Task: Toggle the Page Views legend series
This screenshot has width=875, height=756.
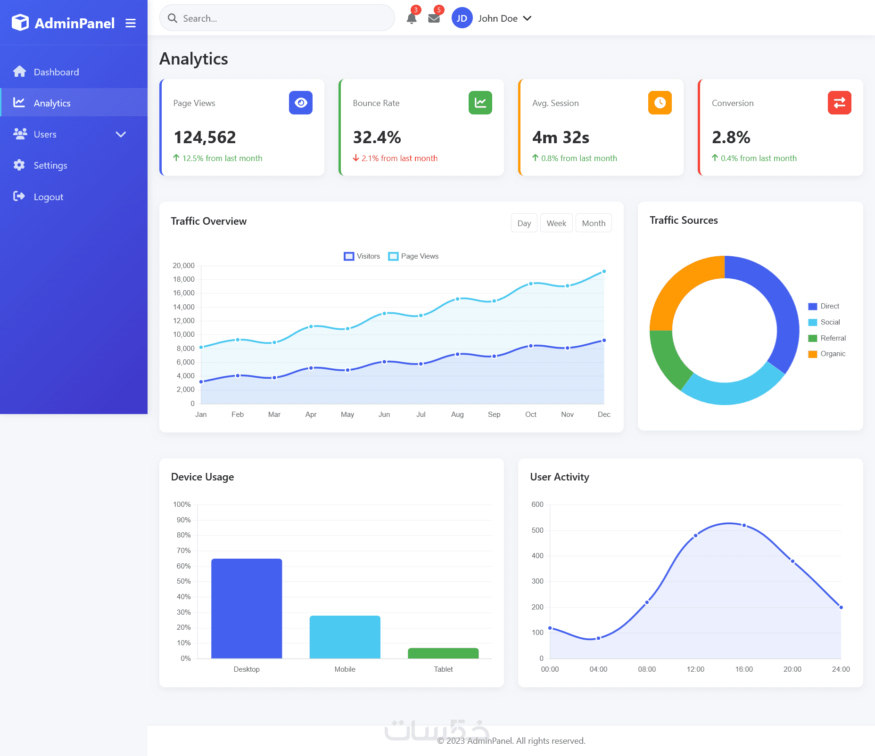Action: (x=413, y=256)
